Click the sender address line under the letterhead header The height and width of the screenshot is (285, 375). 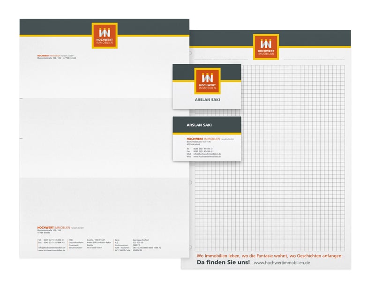click(56, 58)
